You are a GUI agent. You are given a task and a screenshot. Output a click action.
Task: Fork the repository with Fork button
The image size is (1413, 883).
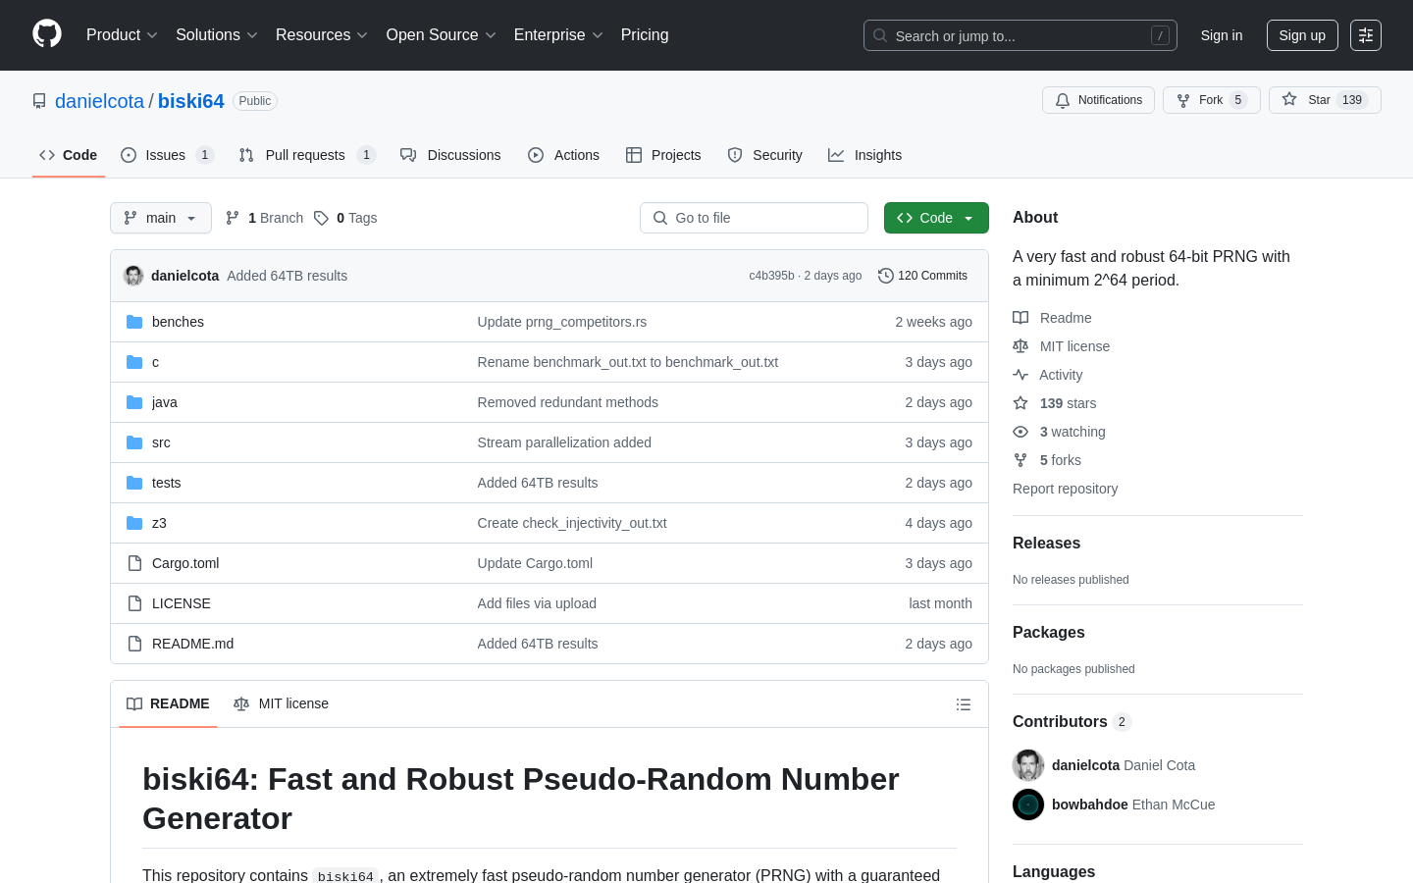(x=1212, y=100)
